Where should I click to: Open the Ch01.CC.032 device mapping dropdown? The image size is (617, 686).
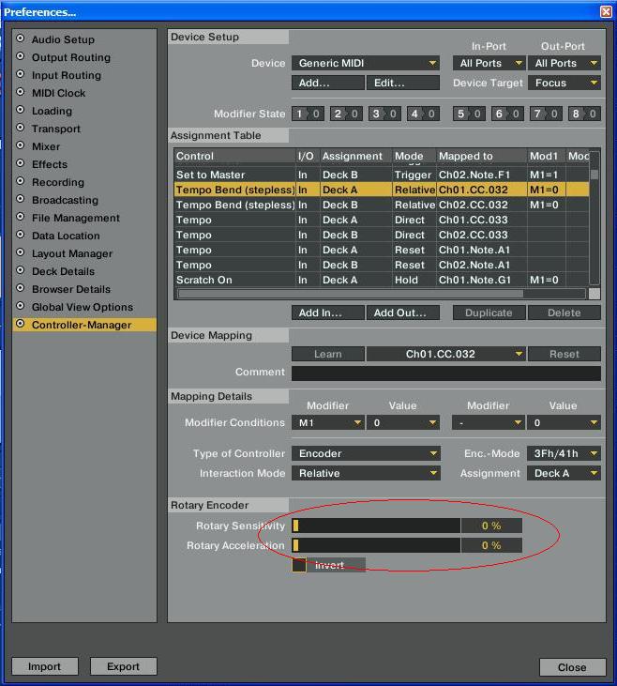pyautogui.click(x=446, y=354)
